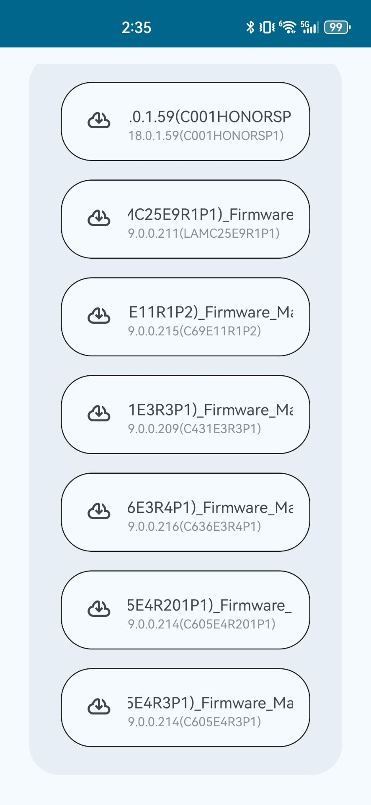Tap cloud download icon for 9.0.0.214(C605E4R201P1)

pos(99,609)
